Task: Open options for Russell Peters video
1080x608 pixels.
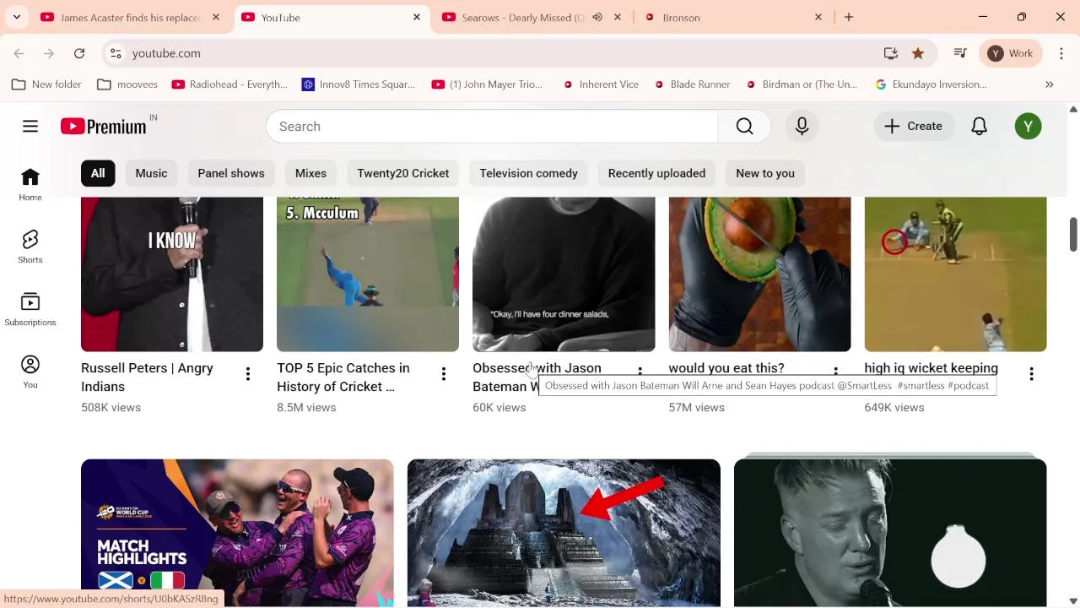Action: coord(248,374)
